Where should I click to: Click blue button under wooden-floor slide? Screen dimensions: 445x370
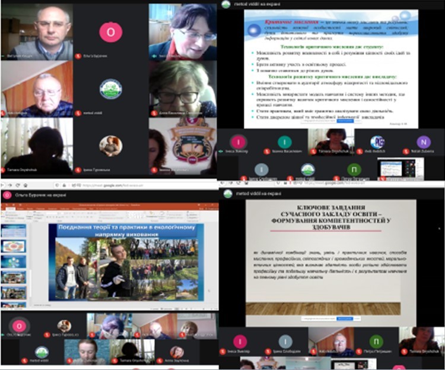coord(345,319)
